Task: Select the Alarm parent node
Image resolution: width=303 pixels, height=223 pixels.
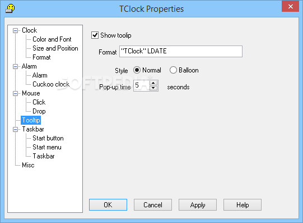Action: (29, 66)
